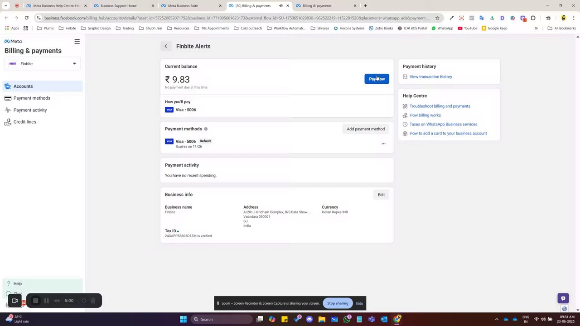Click the Pay now button

tap(377, 79)
